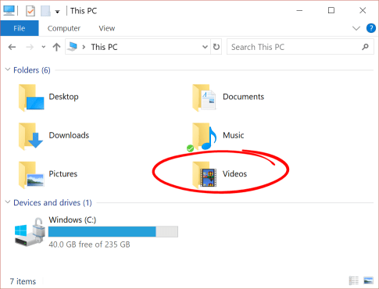
Task: Open the Documents folder icon
Action: (x=204, y=98)
